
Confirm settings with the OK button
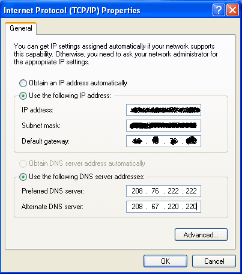point(165,261)
